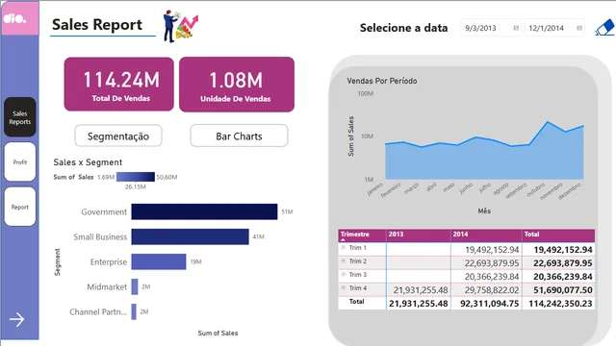This screenshot has width=616, height=346.
Task: Click the Small Business axis label
Action: coord(100,237)
